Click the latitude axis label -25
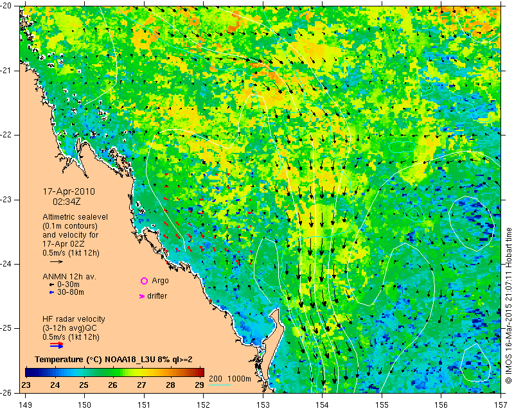Screen dimensions: 514x411 pyautogui.click(x=7, y=328)
